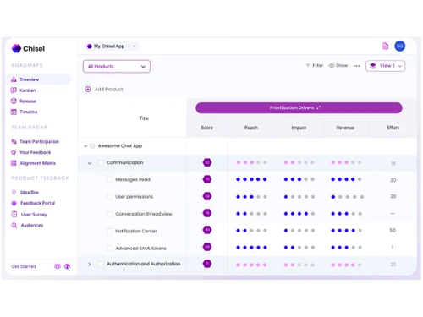Expand Authentication and Authorization group

[90, 265]
